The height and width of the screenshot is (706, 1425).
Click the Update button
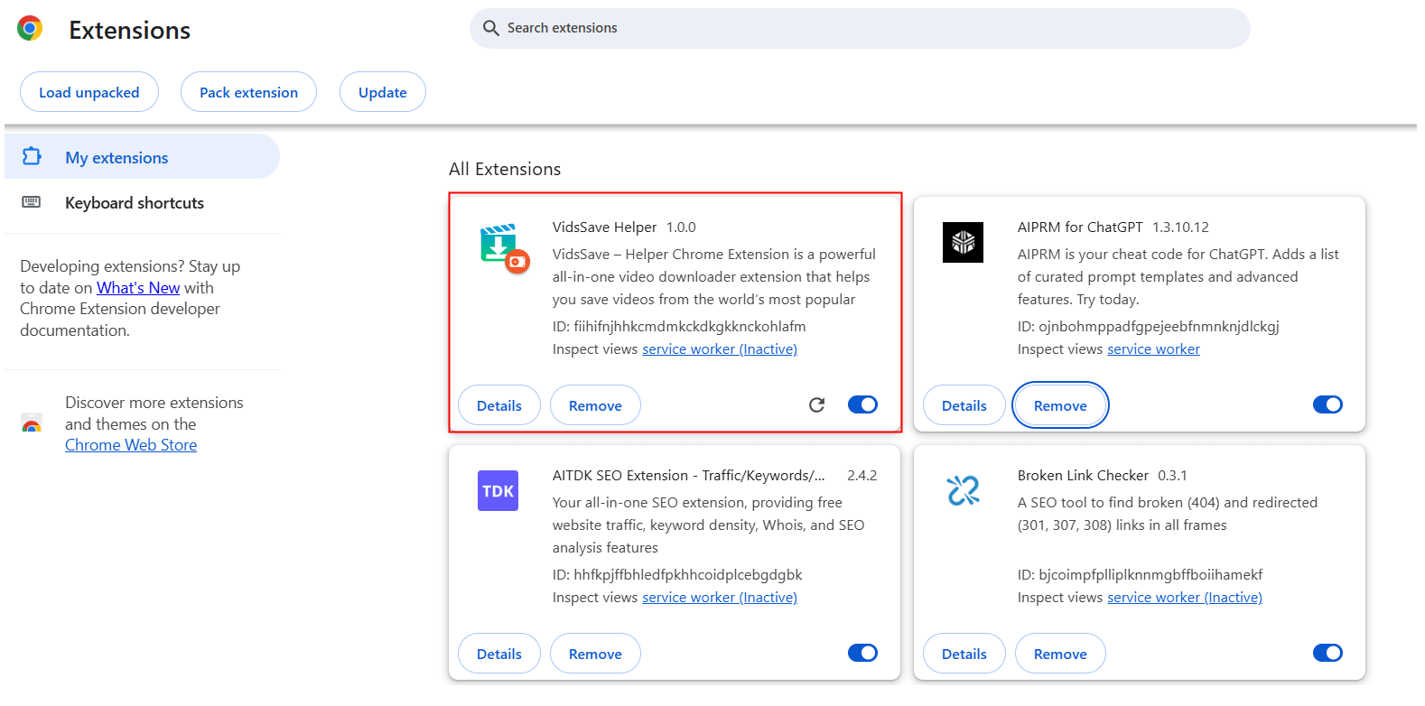point(383,92)
